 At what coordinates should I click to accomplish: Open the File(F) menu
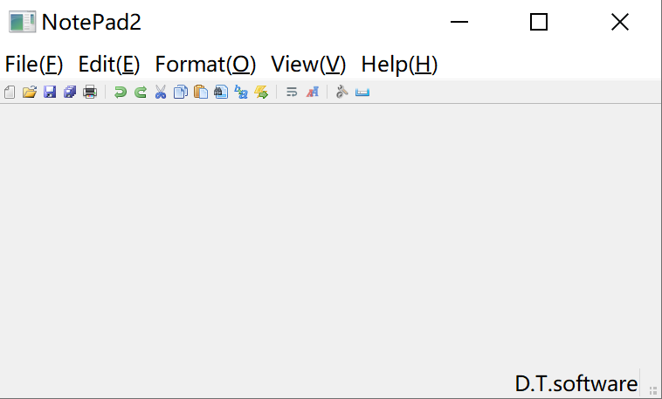(34, 65)
